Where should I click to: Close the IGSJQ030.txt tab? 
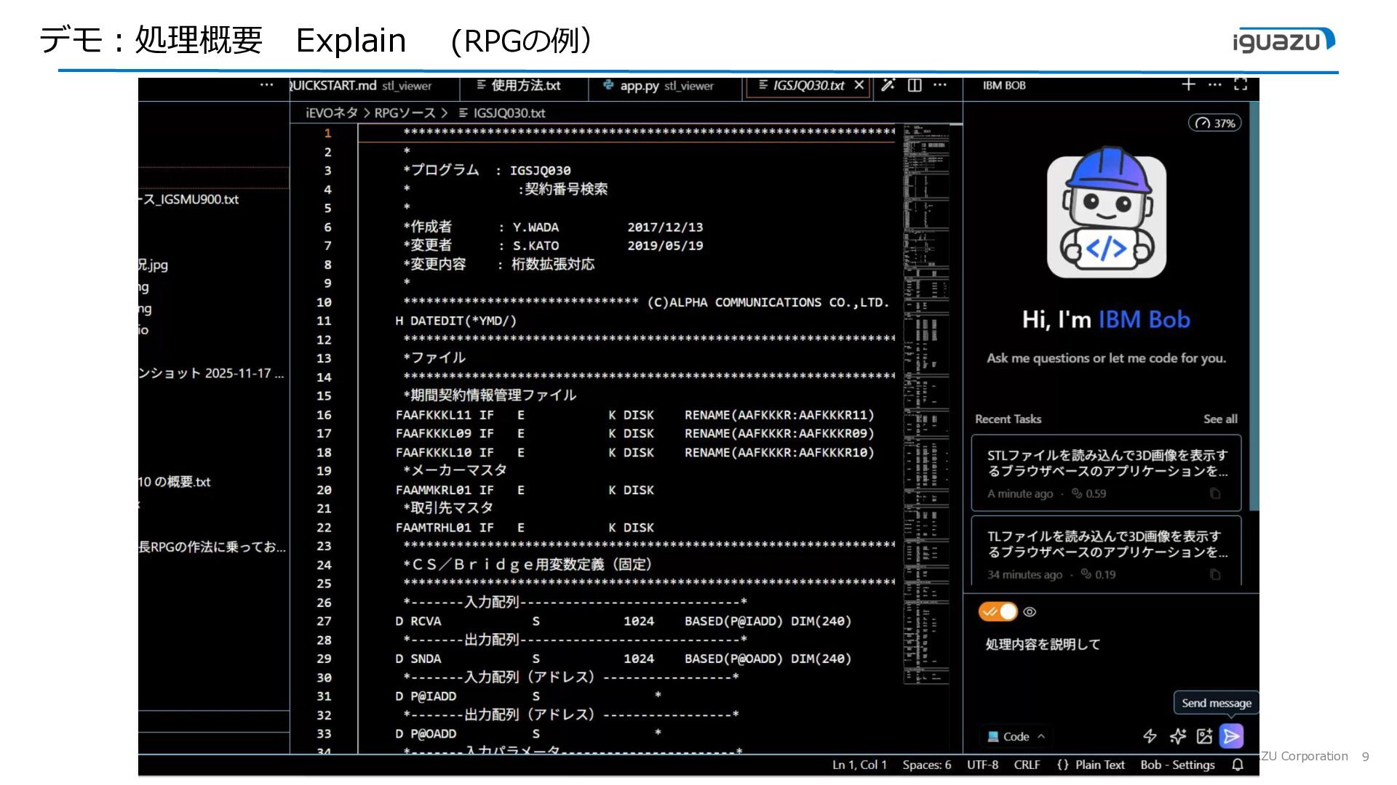(x=859, y=85)
